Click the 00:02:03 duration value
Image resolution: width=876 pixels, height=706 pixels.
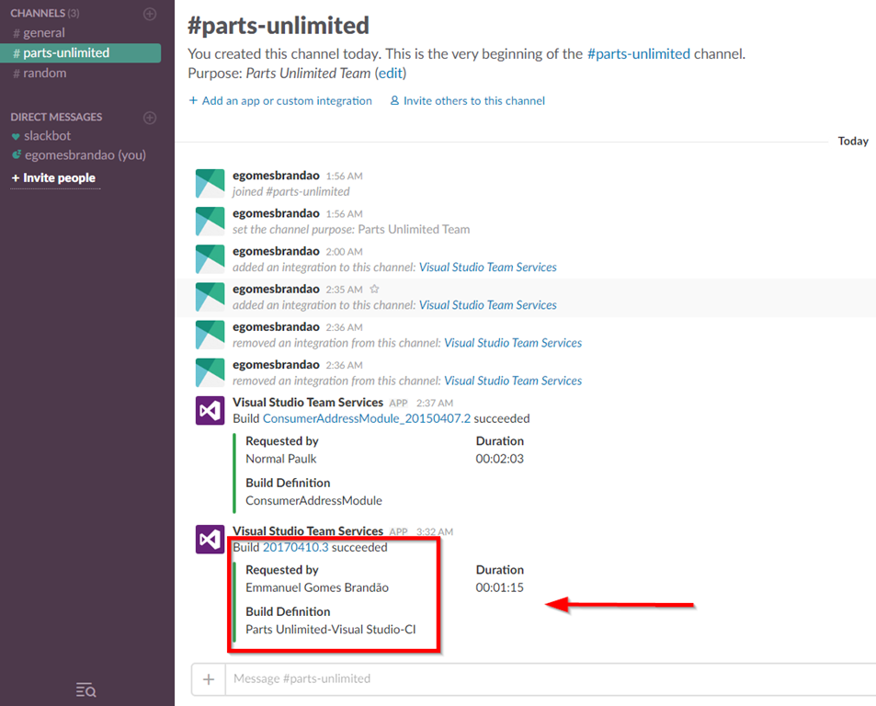(500, 459)
